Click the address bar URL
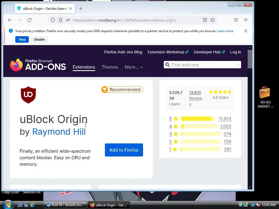This screenshot has height=209, width=279. pyautogui.click(x=125, y=20)
